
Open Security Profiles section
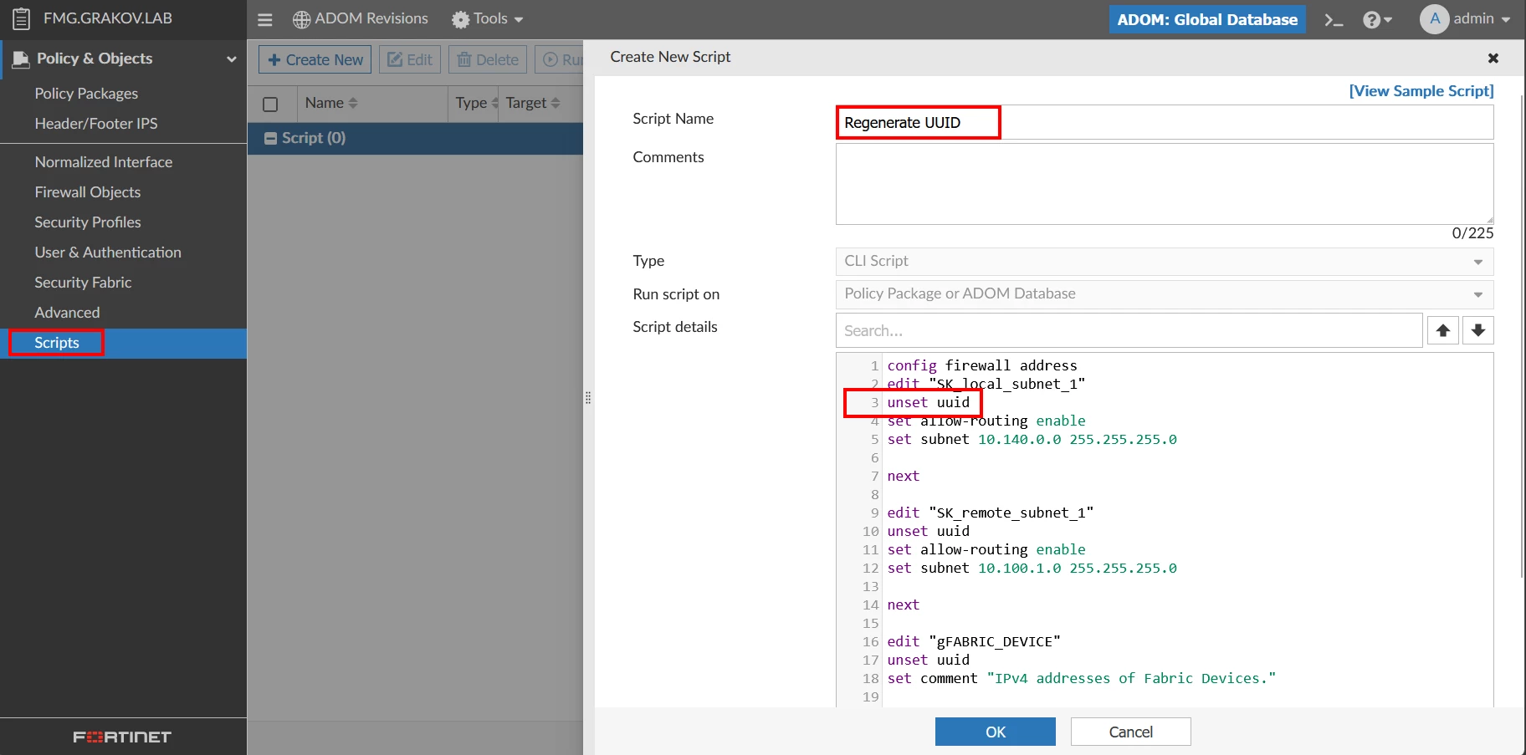(x=88, y=222)
